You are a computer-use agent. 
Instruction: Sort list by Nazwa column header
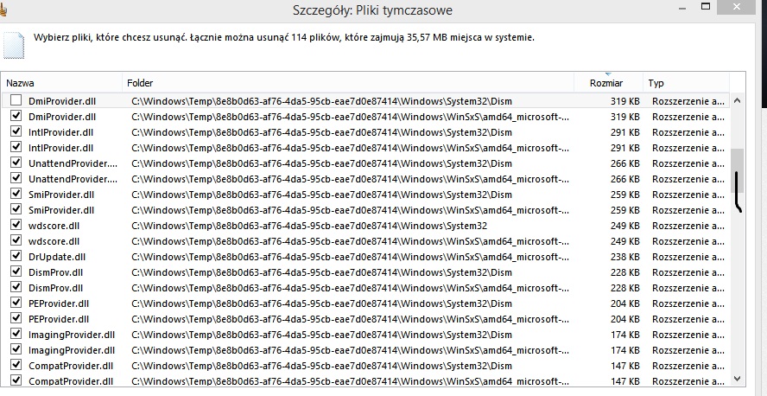[62, 83]
